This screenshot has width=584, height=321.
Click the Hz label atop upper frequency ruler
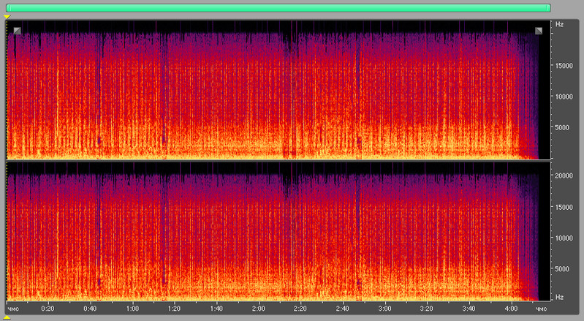(x=559, y=24)
